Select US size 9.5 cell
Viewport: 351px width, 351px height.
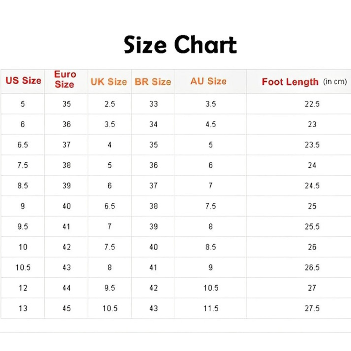pyautogui.click(x=23, y=227)
